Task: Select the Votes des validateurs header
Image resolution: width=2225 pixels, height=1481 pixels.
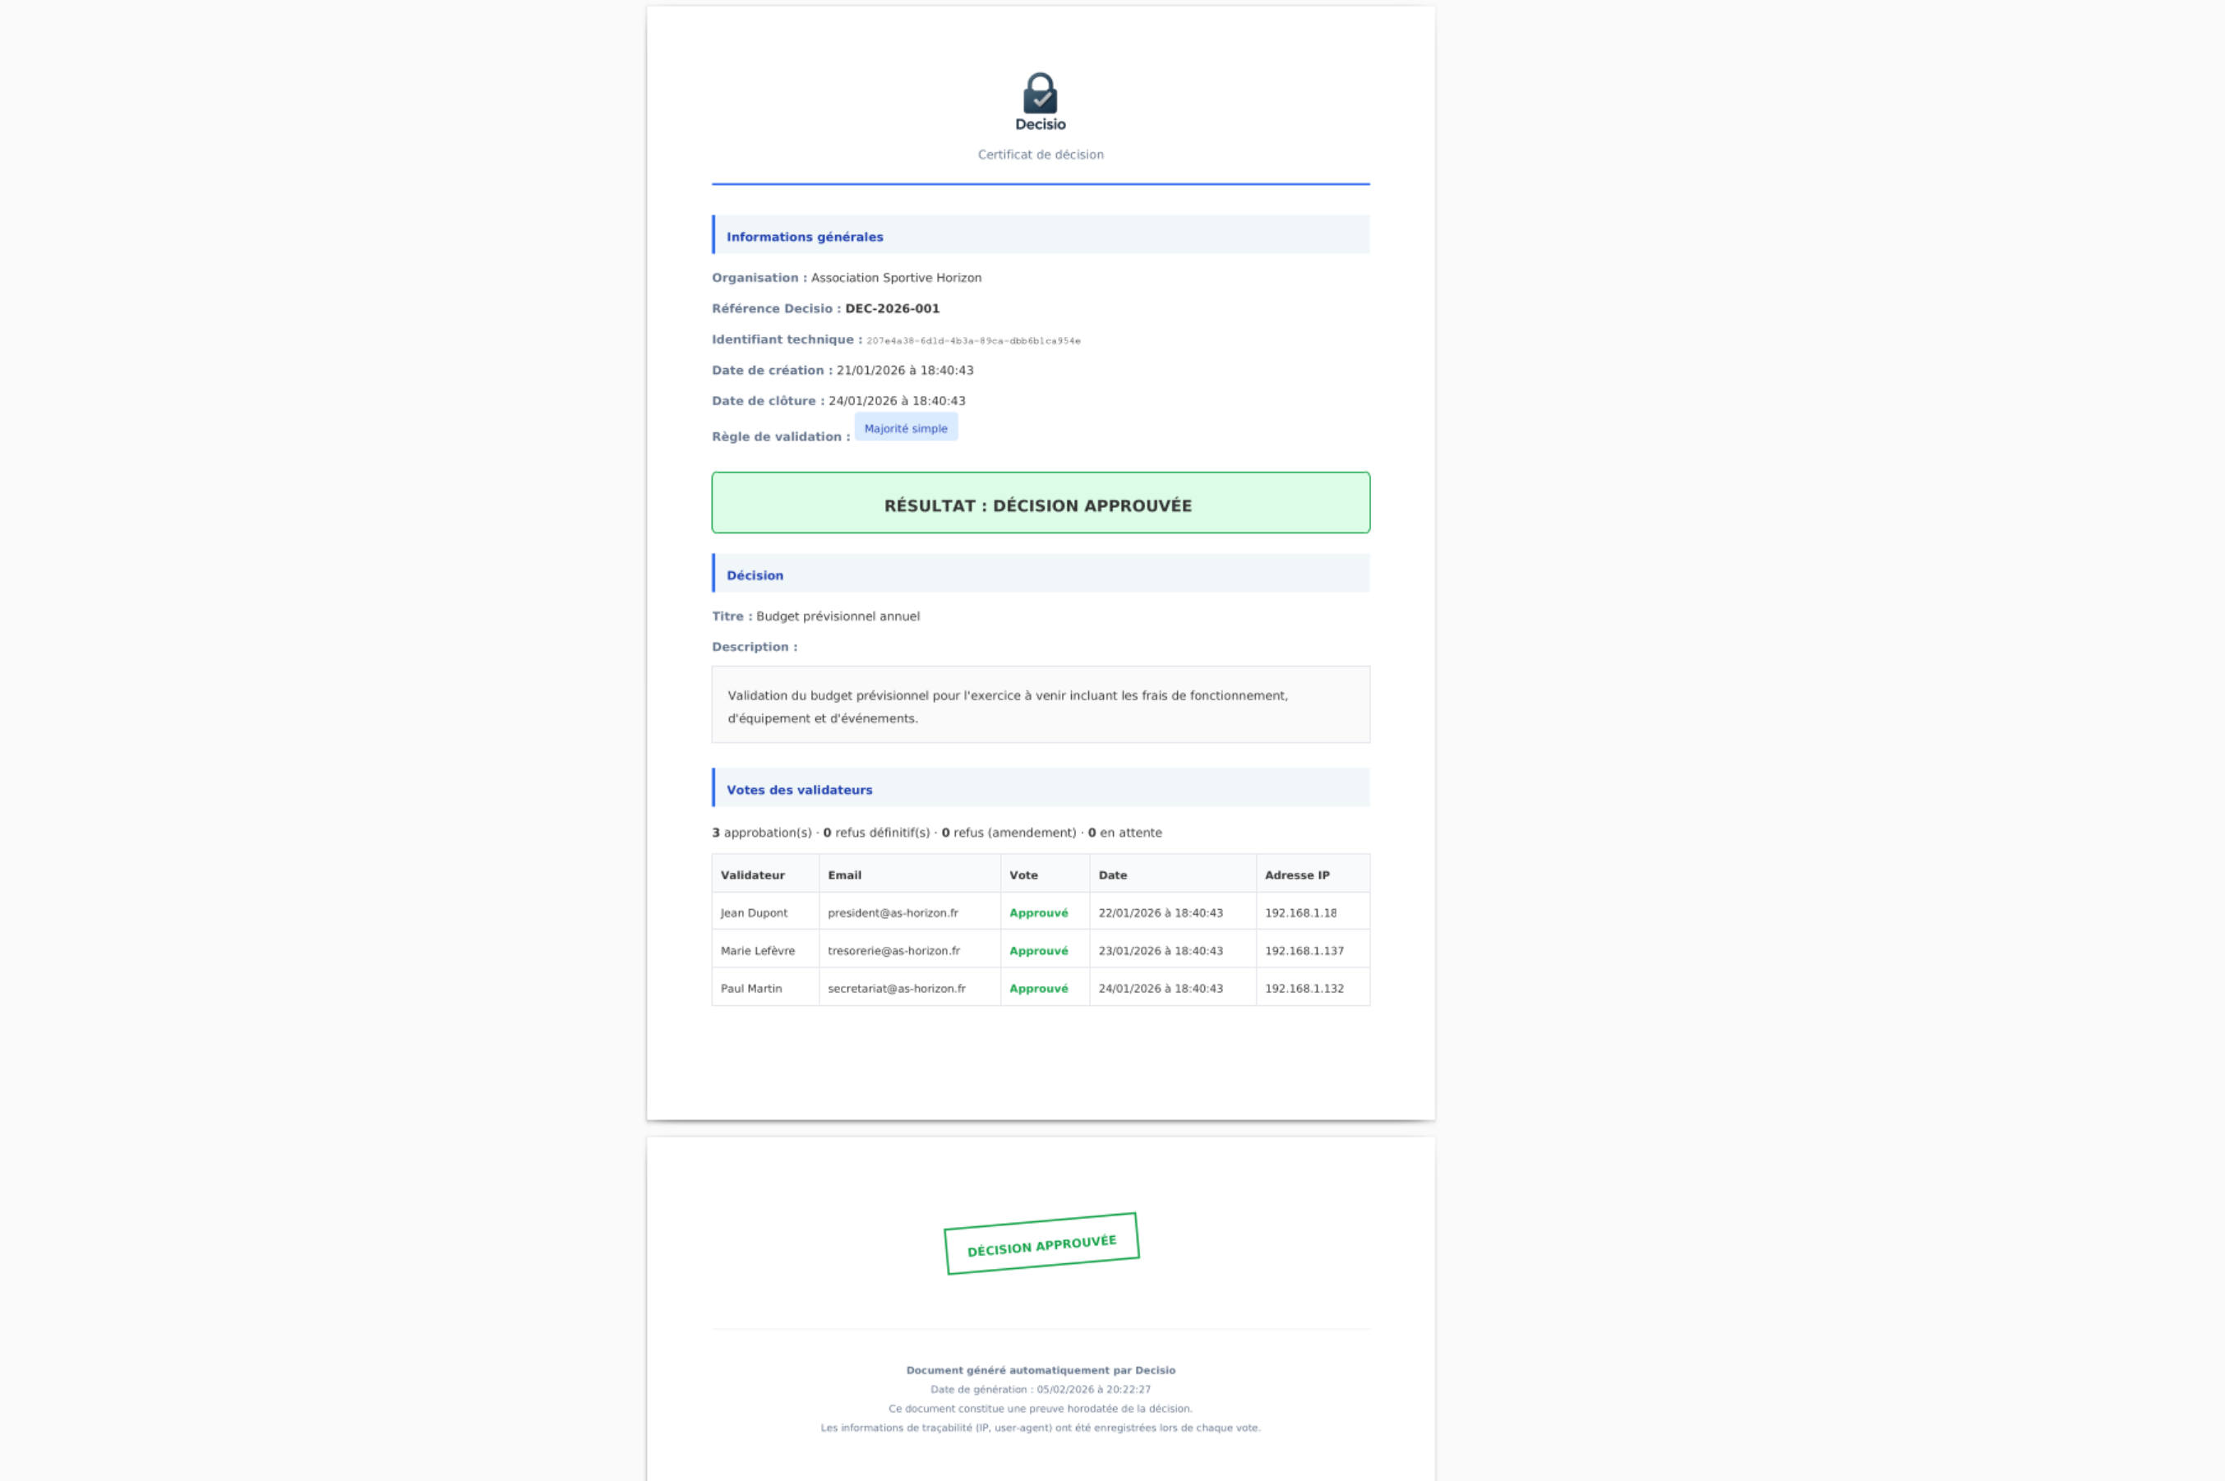Action: pyautogui.click(x=799, y=790)
